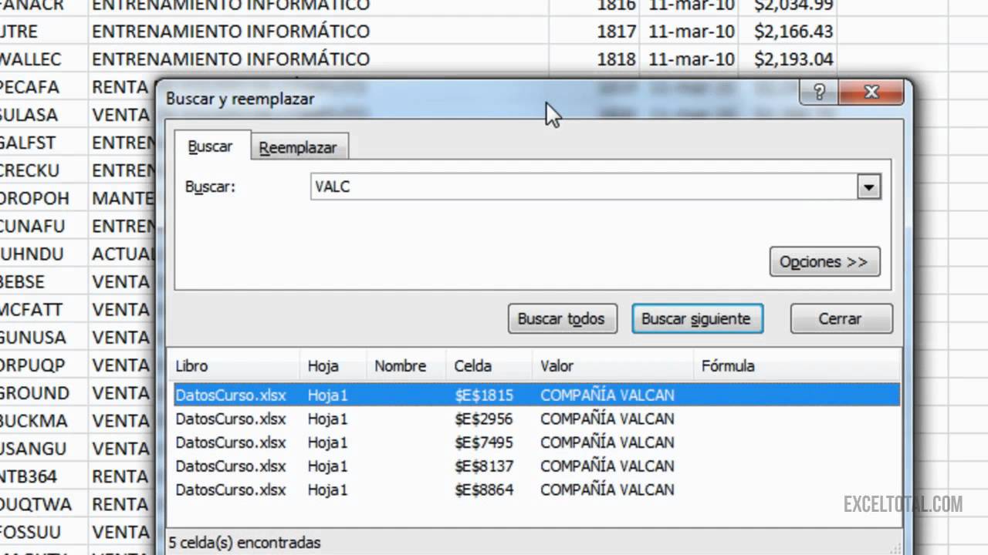Click the Buscar text field containing VALC

584,187
